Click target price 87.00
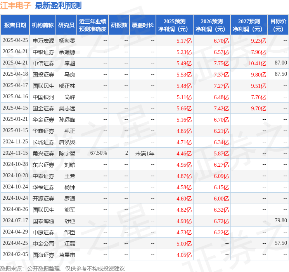This screenshot has height=272, width=289. [281, 63]
